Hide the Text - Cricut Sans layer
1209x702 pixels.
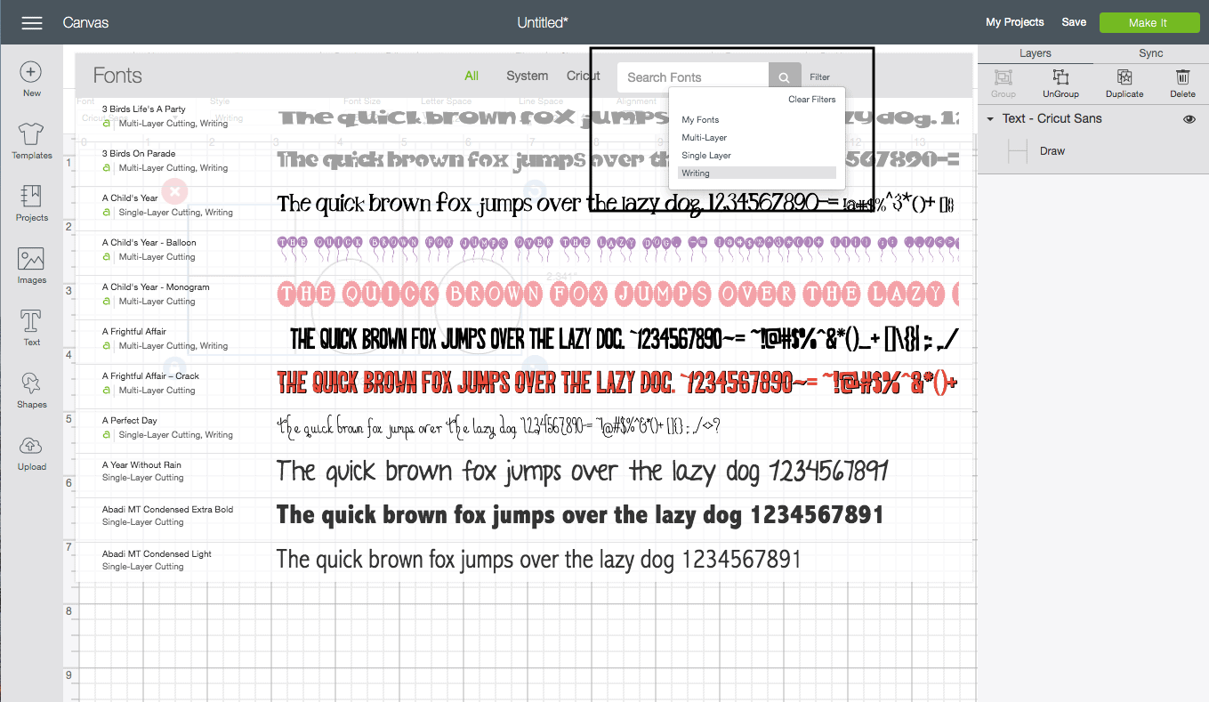(1189, 119)
